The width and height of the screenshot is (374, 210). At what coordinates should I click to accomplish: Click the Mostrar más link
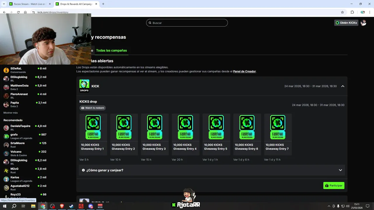point(11,113)
